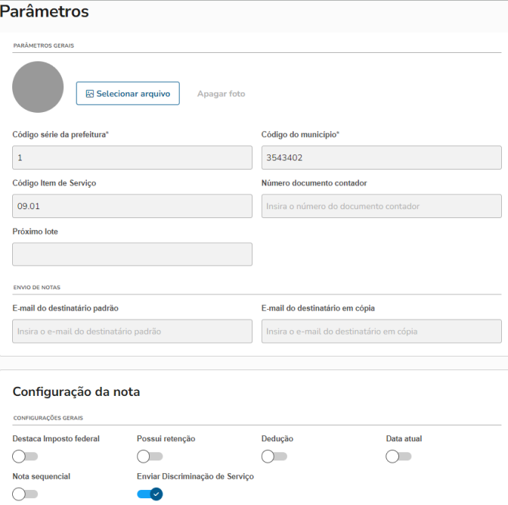
Task: Click the Parâmetros page title
Action: (x=45, y=12)
